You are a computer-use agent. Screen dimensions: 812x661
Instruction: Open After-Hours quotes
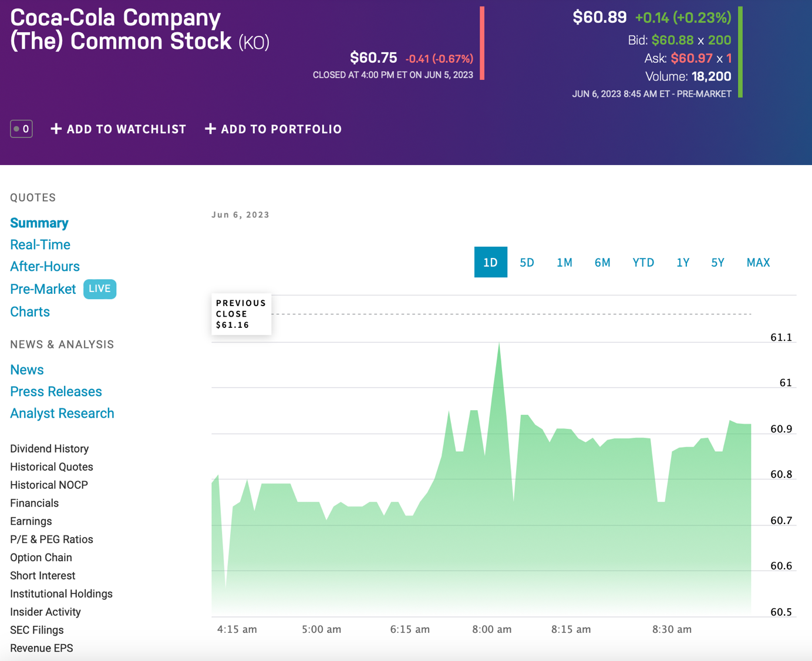pyautogui.click(x=45, y=266)
